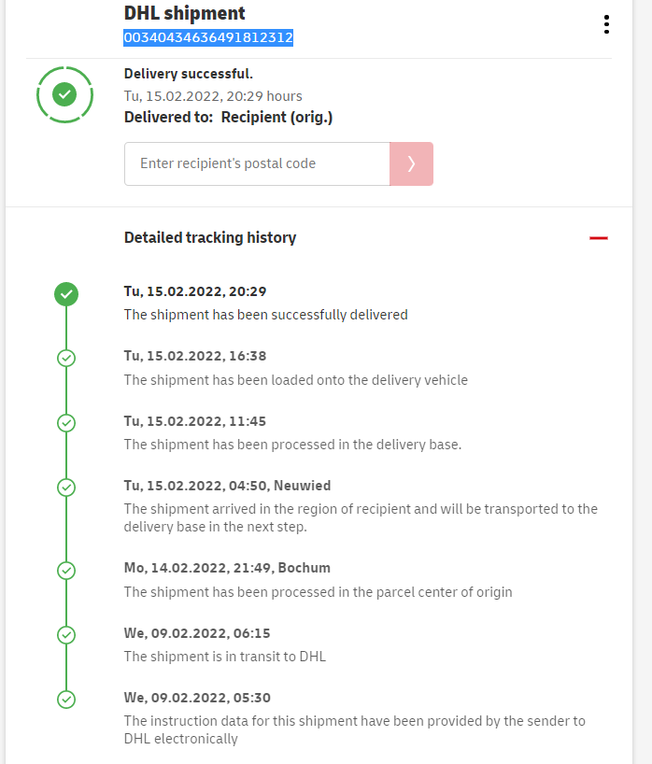
Task: Click the highlighted tracking number 00340434636491812312
Action: tap(208, 37)
